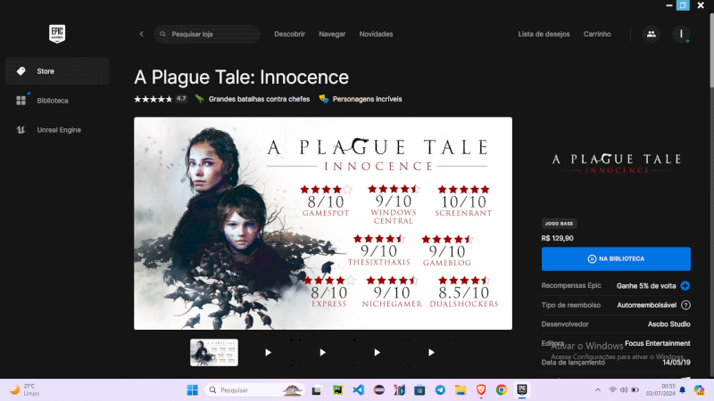
Task: Open Unreal Engine sidebar section
Action: coord(57,130)
